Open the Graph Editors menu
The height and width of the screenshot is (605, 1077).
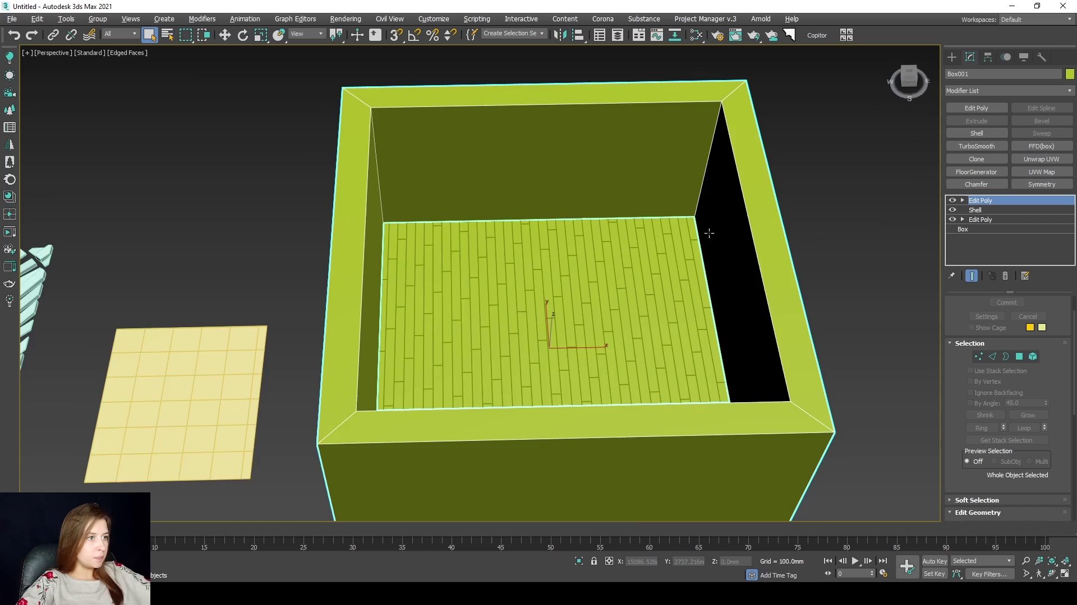[295, 18]
